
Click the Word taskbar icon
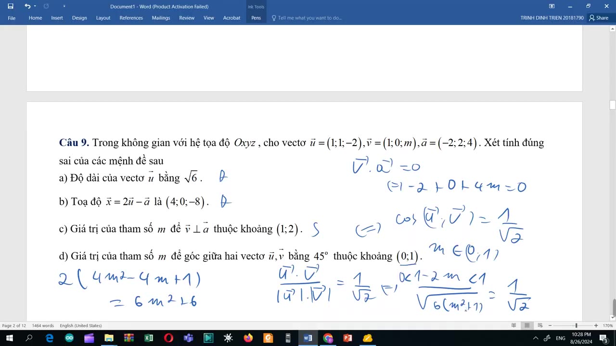click(308, 338)
